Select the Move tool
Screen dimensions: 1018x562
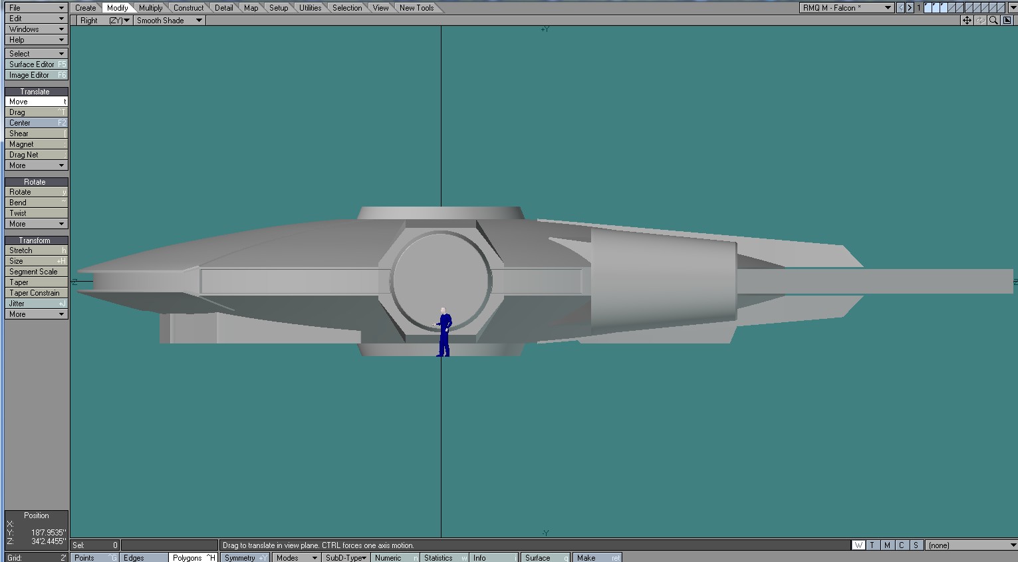tap(36, 102)
